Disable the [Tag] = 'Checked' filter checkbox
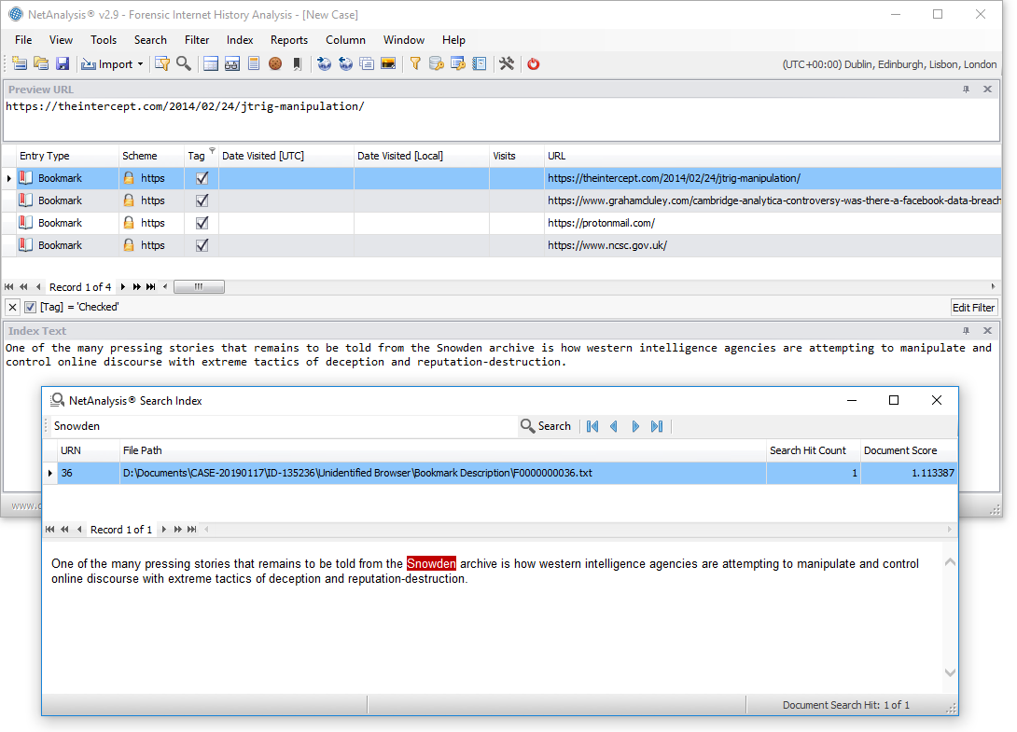Viewport: 1017px width, 732px height. click(x=30, y=307)
